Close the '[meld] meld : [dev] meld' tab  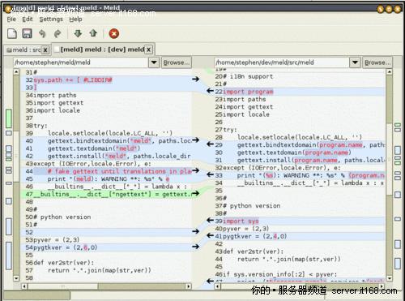(x=148, y=49)
